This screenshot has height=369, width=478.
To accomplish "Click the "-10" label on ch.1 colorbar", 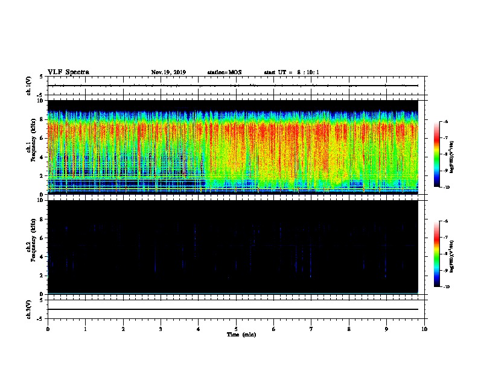I will [446, 187].
